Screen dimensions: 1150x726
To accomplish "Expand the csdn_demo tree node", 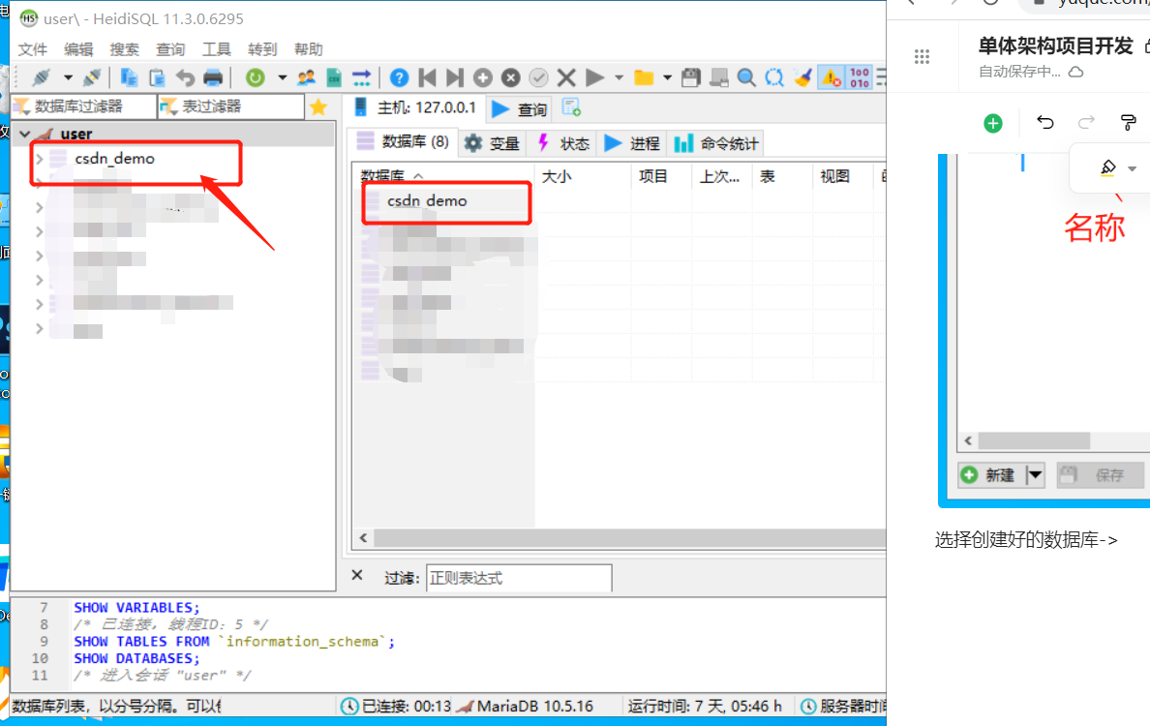I will point(40,159).
